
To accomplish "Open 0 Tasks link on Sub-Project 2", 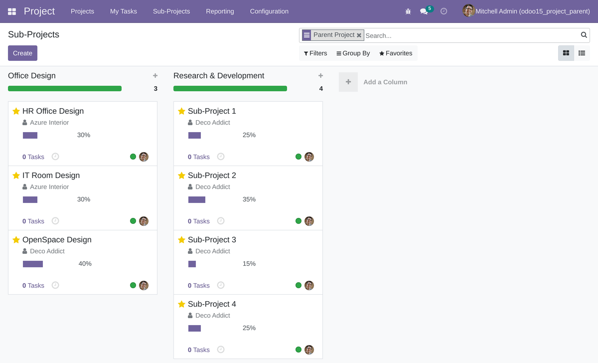I will tap(199, 221).
